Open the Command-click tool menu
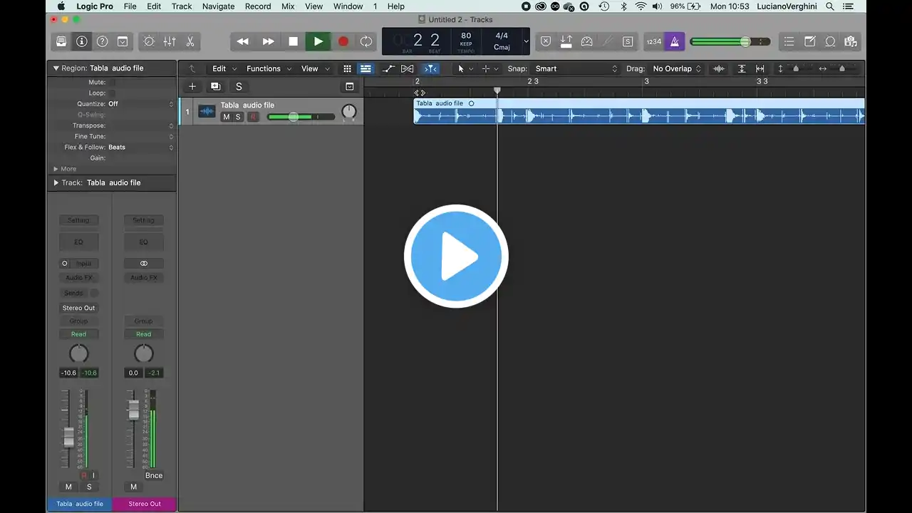912x513 pixels. (x=489, y=68)
